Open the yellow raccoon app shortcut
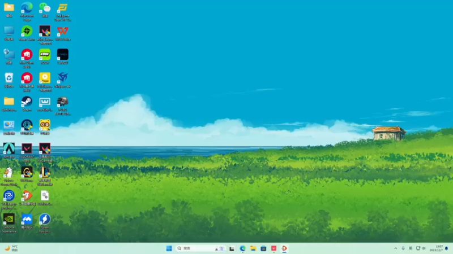The height and width of the screenshot is (254, 453). pyautogui.click(x=45, y=127)
